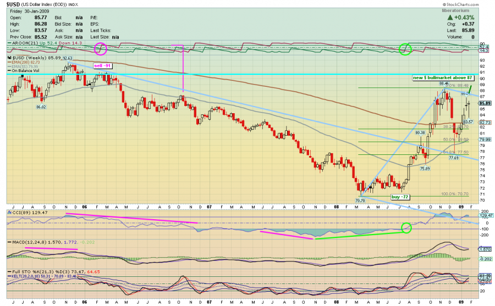Click the "new $ bullmarket above 87" annotation

[443, 77]
